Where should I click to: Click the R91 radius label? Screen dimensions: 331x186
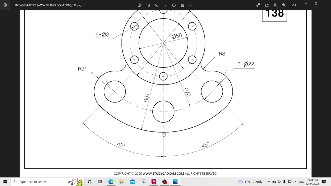click(146, 98)
